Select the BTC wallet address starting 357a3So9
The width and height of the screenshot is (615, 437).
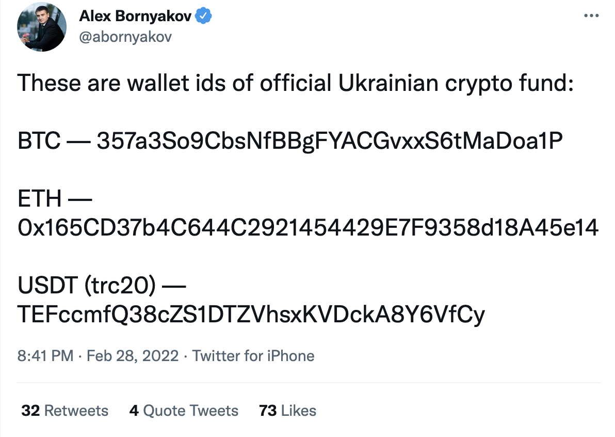328,141
